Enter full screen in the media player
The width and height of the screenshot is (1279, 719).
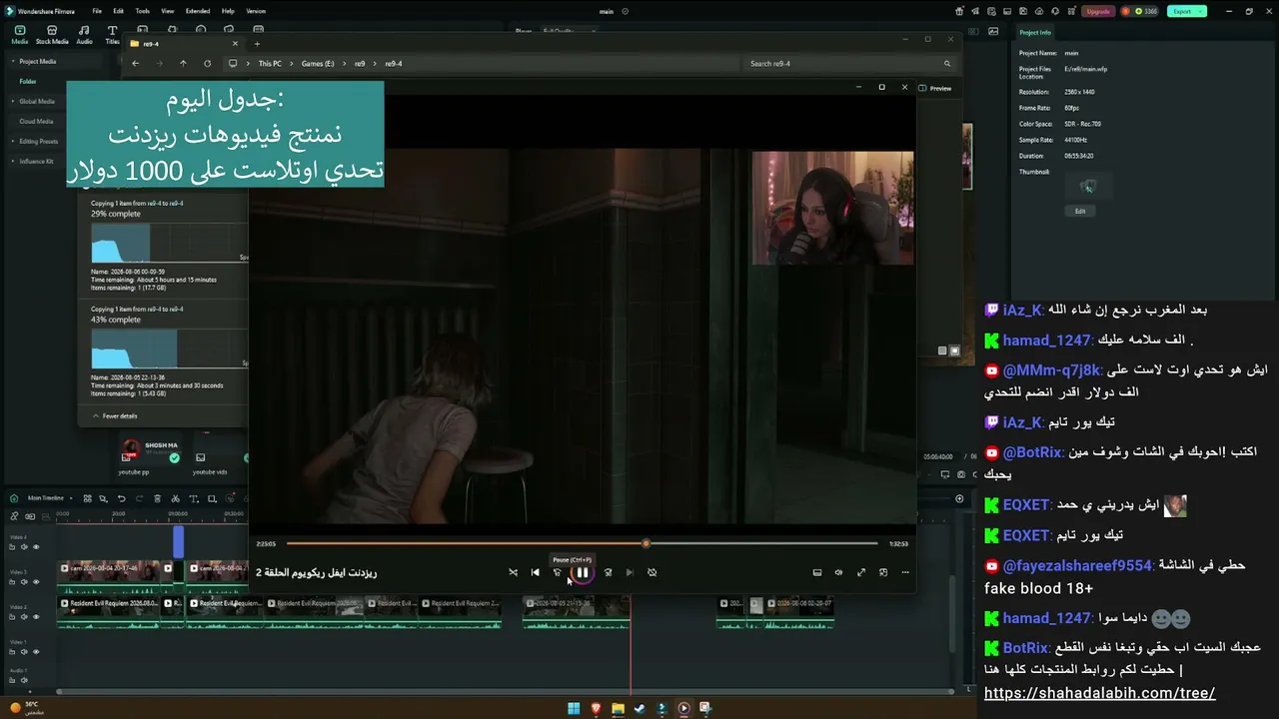coord(861,572)
